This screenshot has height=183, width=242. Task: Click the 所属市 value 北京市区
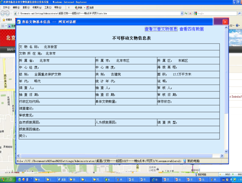(x=123, y=60)
